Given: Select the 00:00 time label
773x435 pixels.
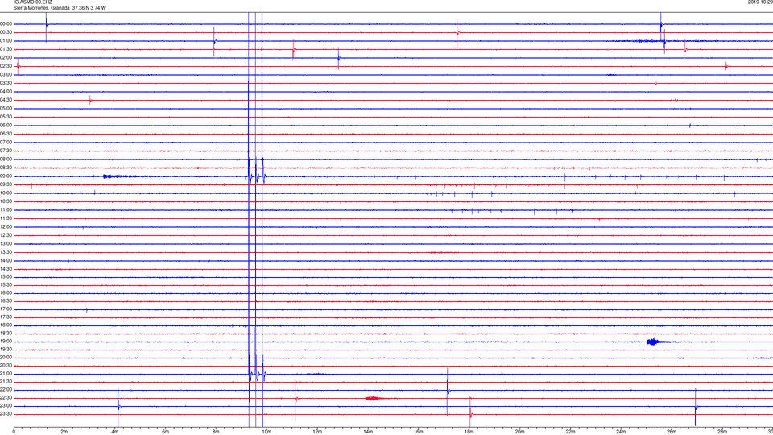Looking at the screenshot, I should tap(6, 23).
